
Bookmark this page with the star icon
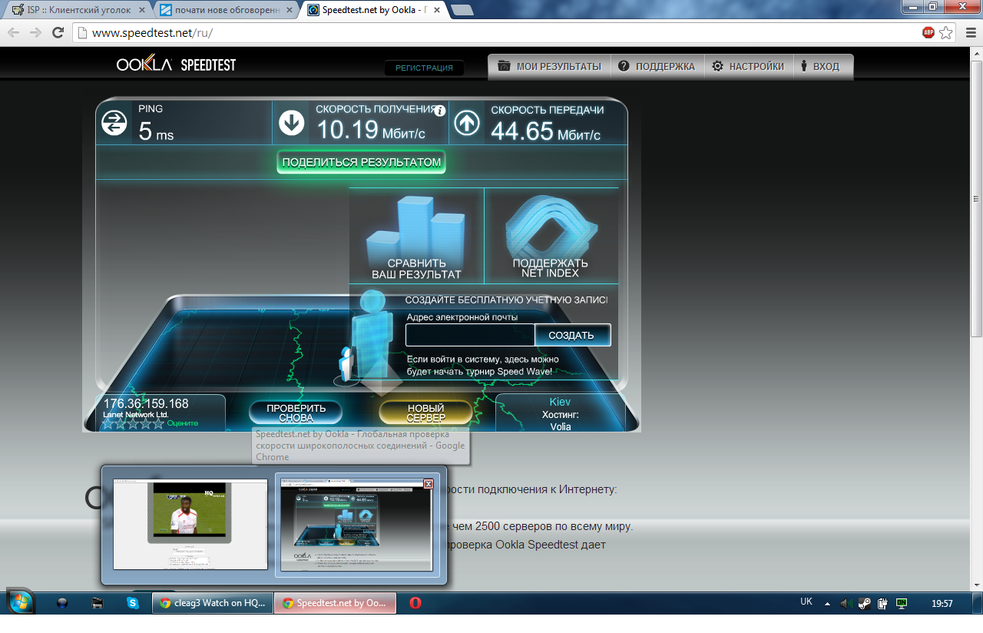tap(946, 33)
